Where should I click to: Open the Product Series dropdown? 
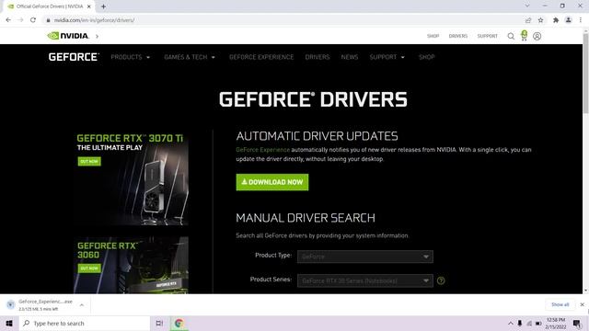coord(365,280)
